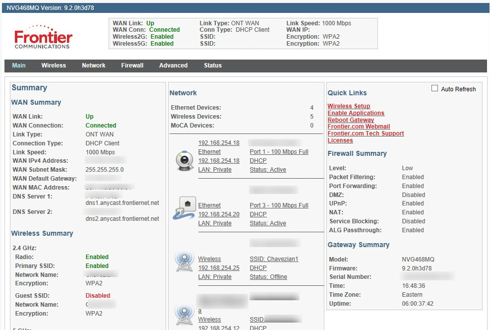Click the Time Zone value Eastern
Image resolution: width=490 pixels, height=330 pixels.
(412, 295)
